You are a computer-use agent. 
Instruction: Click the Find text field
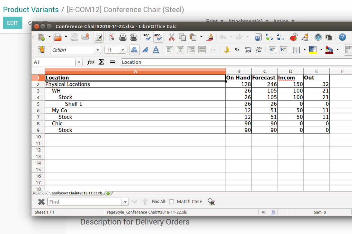point(85,202)
